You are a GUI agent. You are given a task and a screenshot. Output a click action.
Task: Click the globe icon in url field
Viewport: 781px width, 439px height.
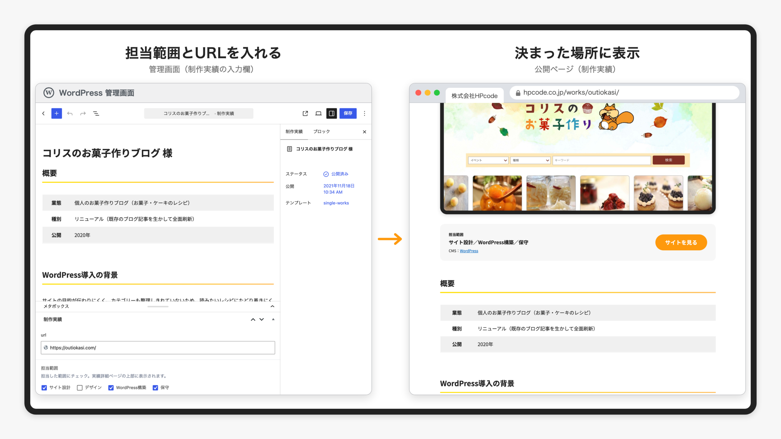coord(46,348)
